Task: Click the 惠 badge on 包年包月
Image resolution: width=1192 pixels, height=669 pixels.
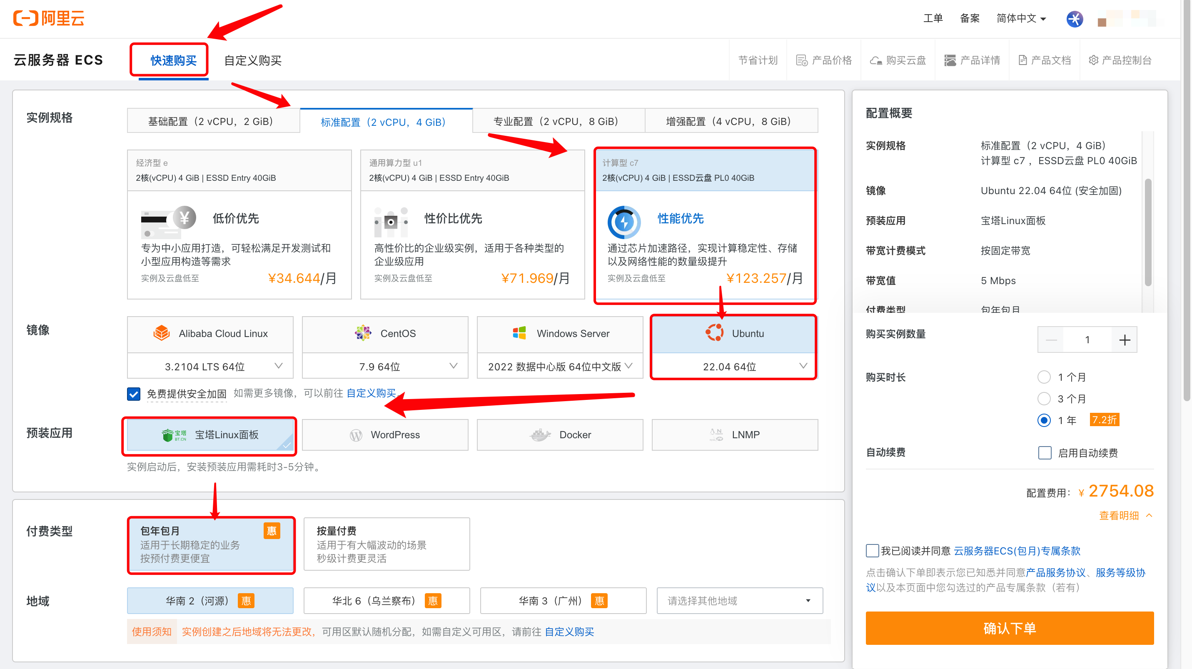Action: 272,531
